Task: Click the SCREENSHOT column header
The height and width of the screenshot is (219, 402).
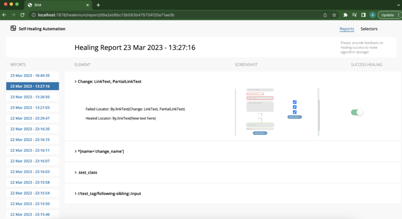Action: pyautogui.click(x=246, y=65)
